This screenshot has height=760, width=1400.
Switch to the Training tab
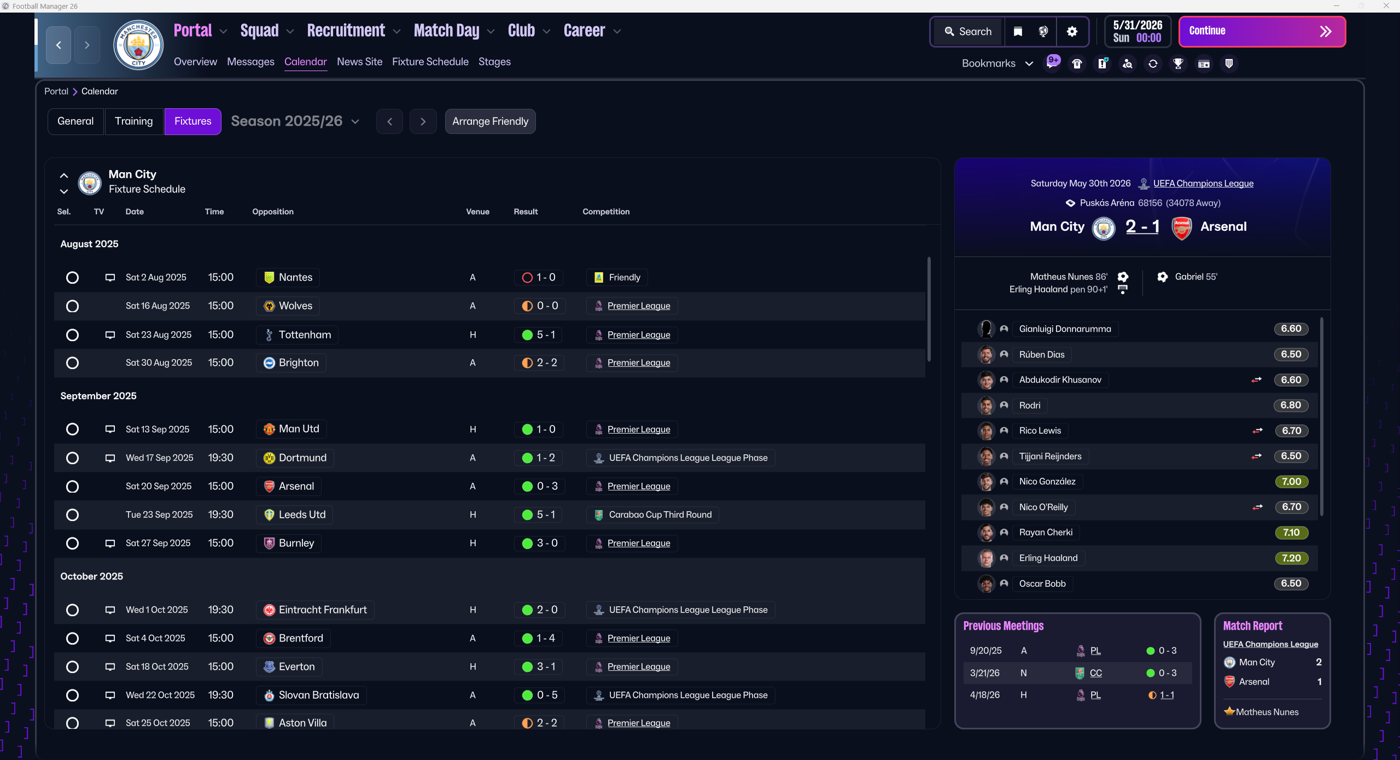(x=133, y=121)
